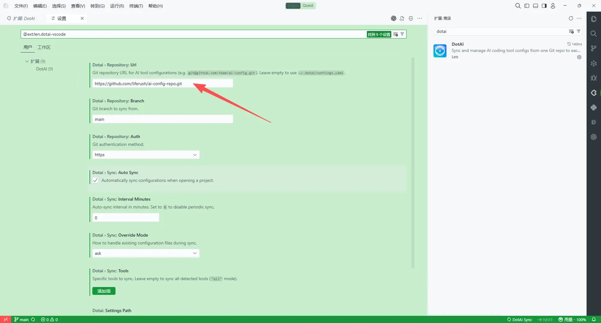Open more actions in the Extensions panel header
This screenshot has height=323, width=601.
[579, 18]
